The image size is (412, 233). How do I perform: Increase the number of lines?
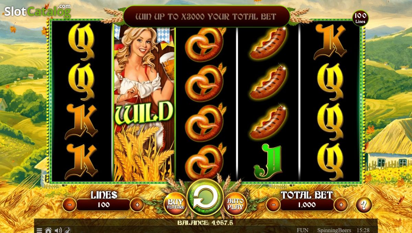[137, 205]
